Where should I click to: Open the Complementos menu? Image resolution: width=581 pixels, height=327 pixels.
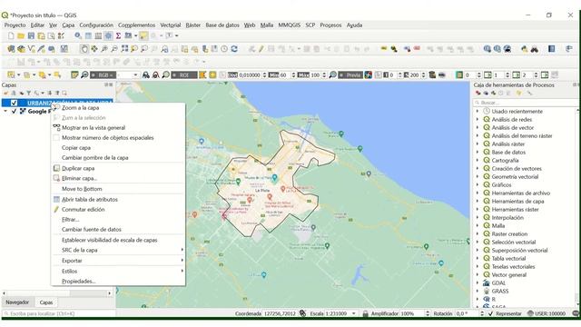pos(136,25)
